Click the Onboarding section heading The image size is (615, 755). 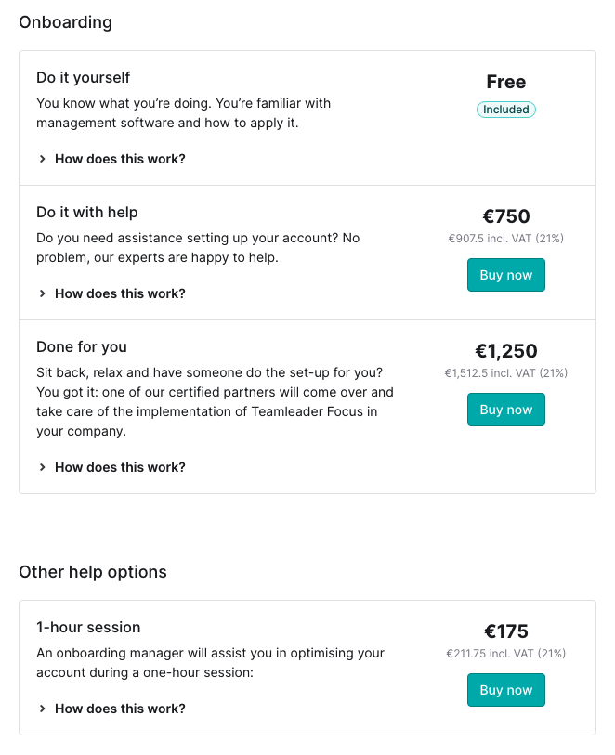click(x=66, y=21)
